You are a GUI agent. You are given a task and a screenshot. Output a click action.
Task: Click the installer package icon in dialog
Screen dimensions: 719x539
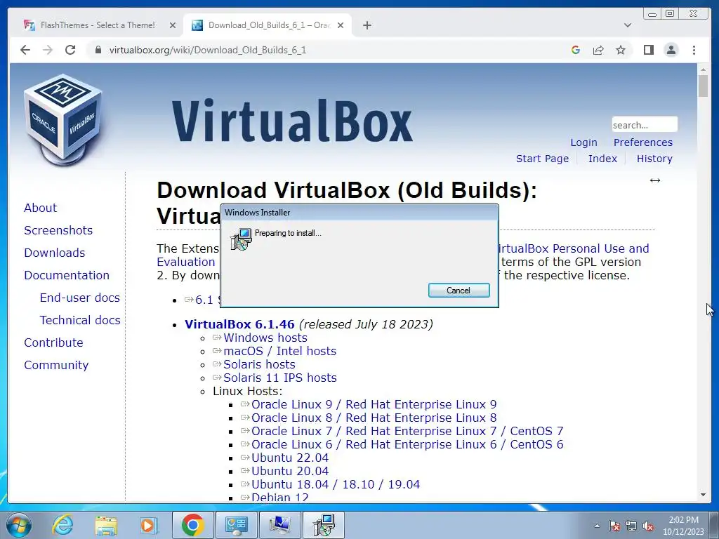click(x=241, y=239)
